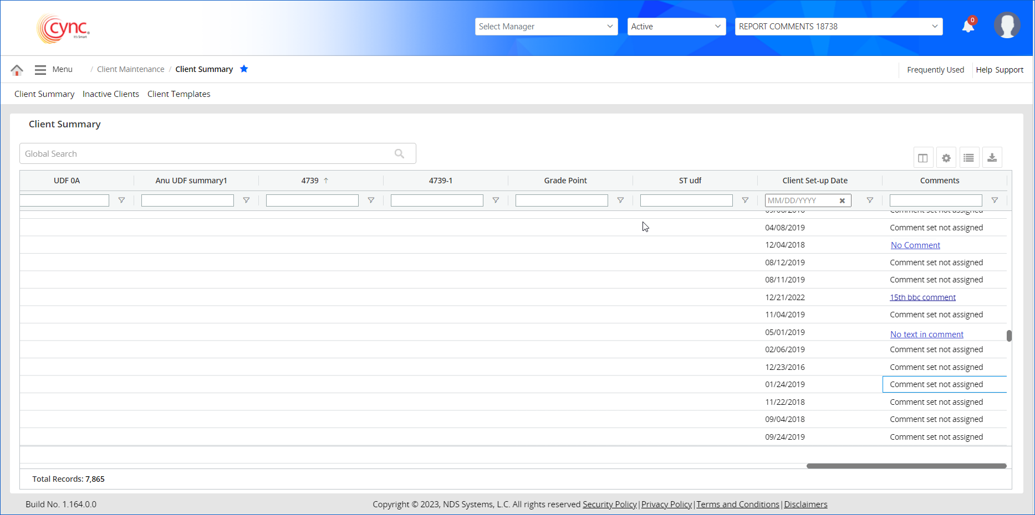This screenshot has height=515, width=1035.
Task: Click the column chooser icon above grid
Action: pos(922,158)
